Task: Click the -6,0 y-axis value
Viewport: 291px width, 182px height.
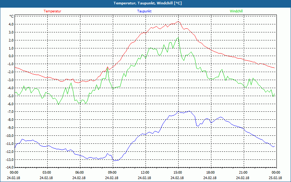Action: (10, 104)
